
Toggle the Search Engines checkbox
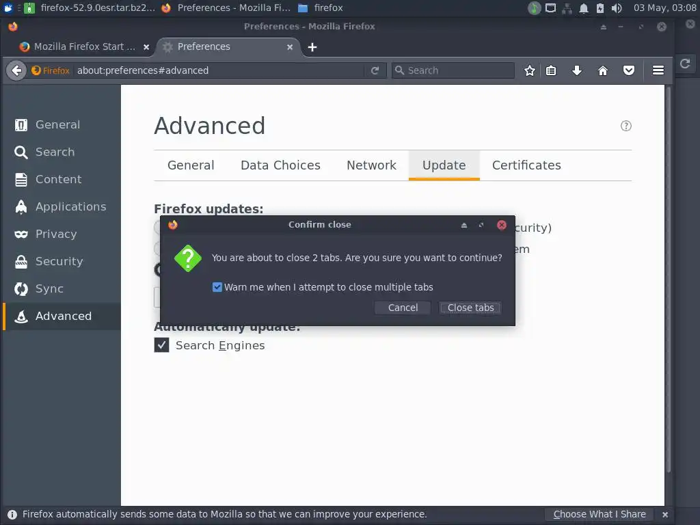161,345
